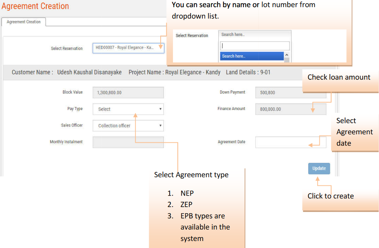Click the collapsed 'Search here..' selector header
379x248 pixels.
coord(255,35)
